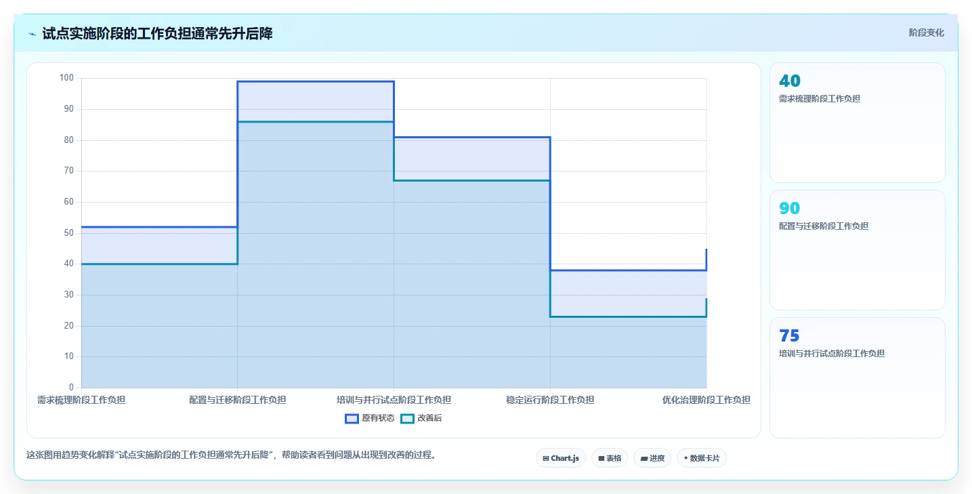This screenshot has width=972, height=494.
Task: Click x-axis label 需求梳理阶段工作负担
Action: pyautogui.click(x=81, y=400)
